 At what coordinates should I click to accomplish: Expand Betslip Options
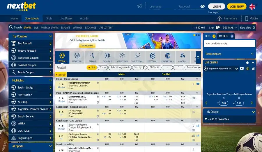pyautogui.click(x=252, y=54)
